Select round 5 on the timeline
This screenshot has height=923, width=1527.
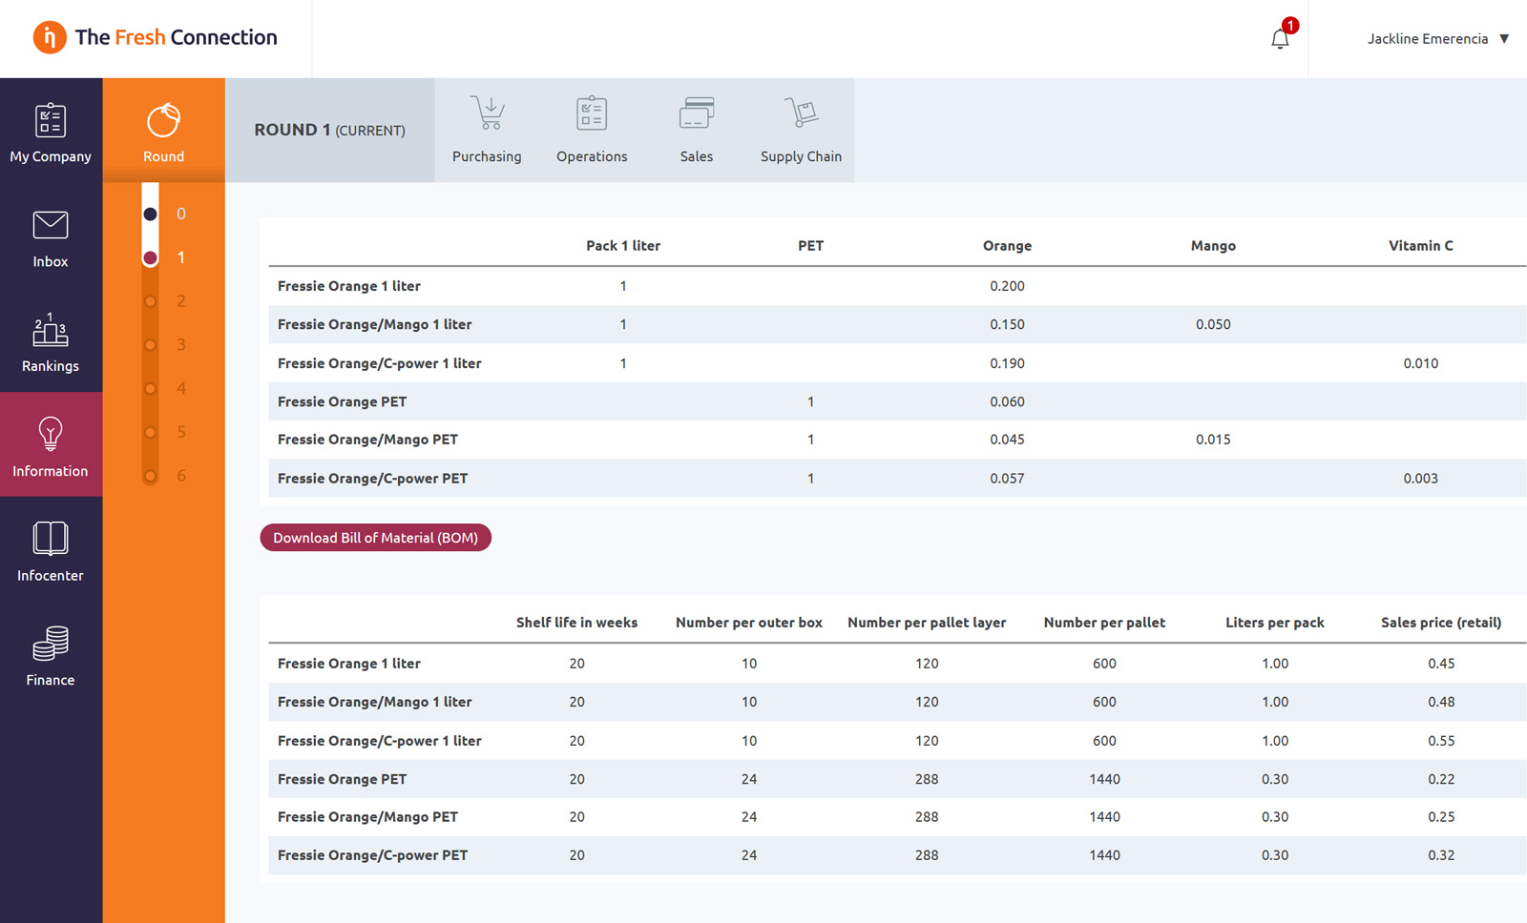click(x=151, y=432)
